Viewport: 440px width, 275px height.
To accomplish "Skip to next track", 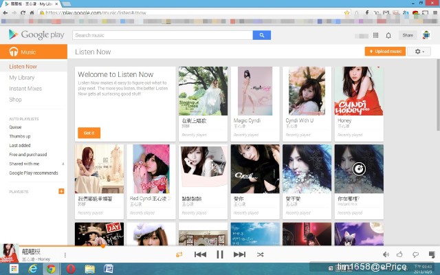I will pos(239,254).
